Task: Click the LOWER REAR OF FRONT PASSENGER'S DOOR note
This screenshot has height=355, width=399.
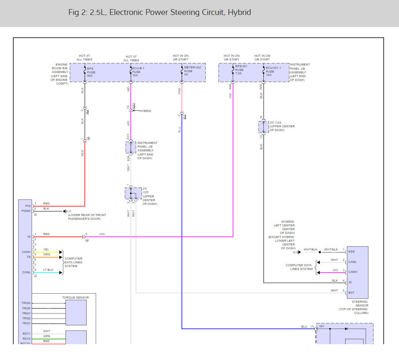Action: pyautogui.click(x=87, y=217)
